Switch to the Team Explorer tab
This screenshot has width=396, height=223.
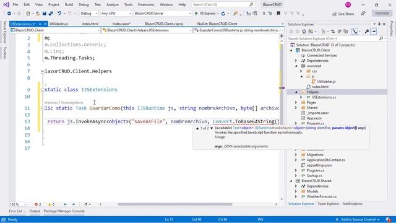tap(328, 204)
